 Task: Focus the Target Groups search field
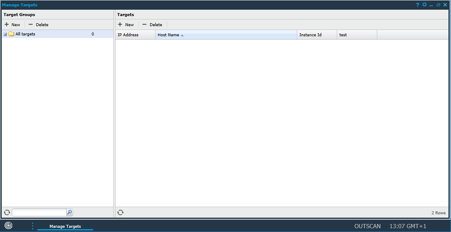pyautogui.click(x=39, y=213)
